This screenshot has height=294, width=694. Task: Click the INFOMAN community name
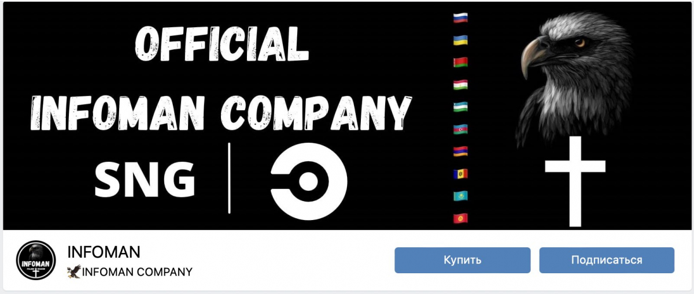tap(104, 252)
